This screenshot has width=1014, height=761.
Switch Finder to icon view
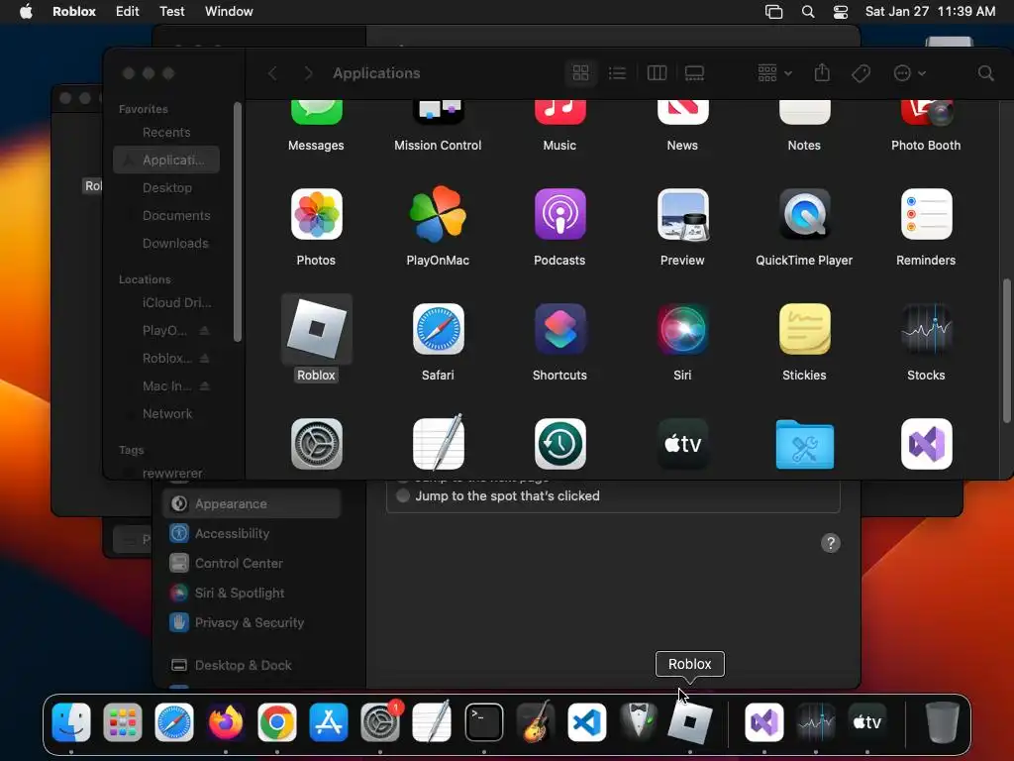point(580,73)
